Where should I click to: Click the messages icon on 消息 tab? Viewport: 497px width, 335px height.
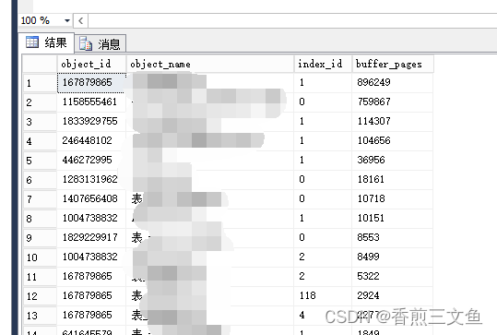coord(85,43)
